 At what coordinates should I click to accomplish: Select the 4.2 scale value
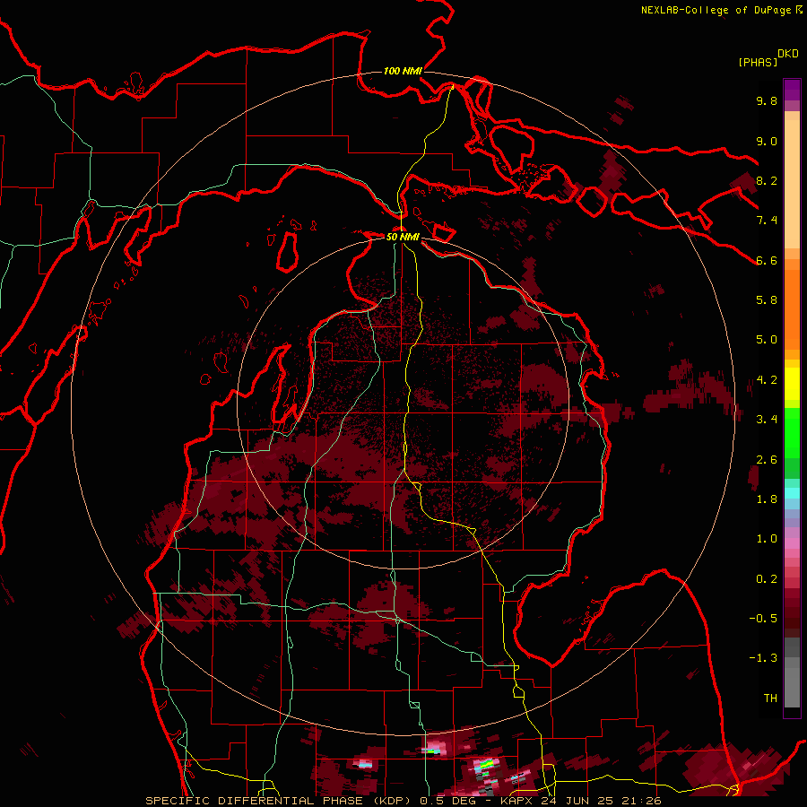(x=767, y=380)
